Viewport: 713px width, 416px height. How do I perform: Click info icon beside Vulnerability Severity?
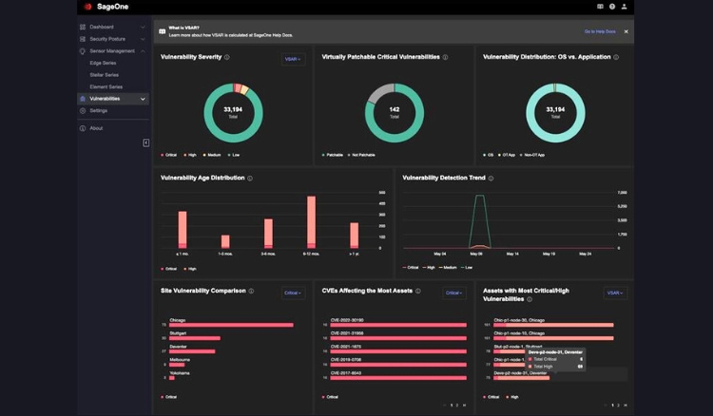click(x=227, y=57)
